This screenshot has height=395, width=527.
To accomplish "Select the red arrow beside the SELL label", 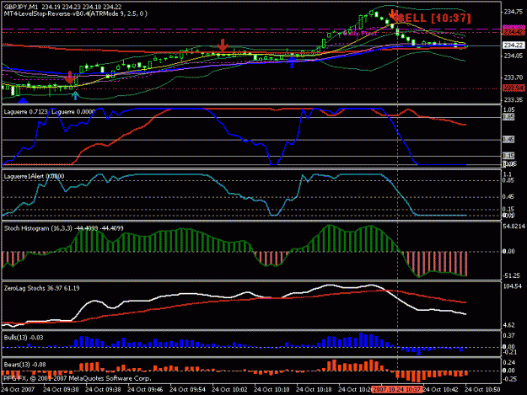I will click(x=393, y=15).
